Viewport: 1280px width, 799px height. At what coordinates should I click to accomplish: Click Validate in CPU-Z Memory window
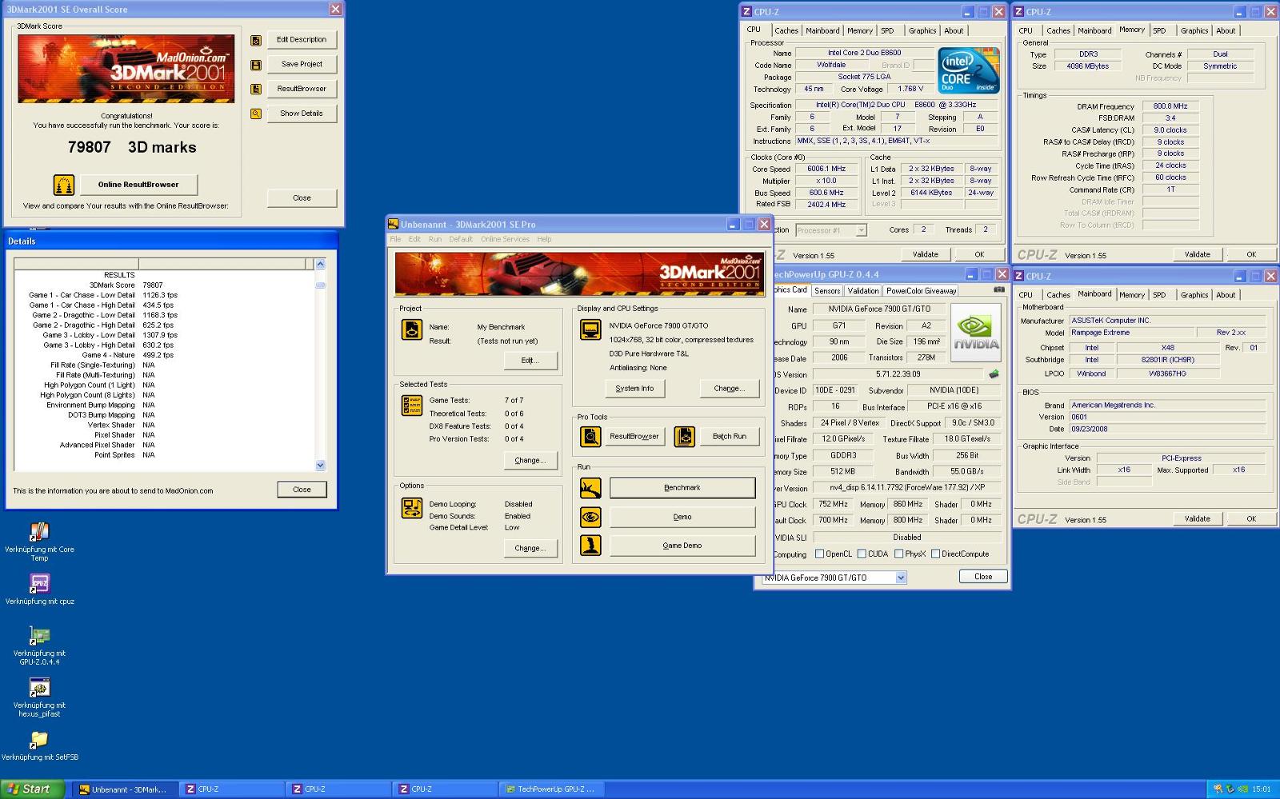pos(1197,254)
